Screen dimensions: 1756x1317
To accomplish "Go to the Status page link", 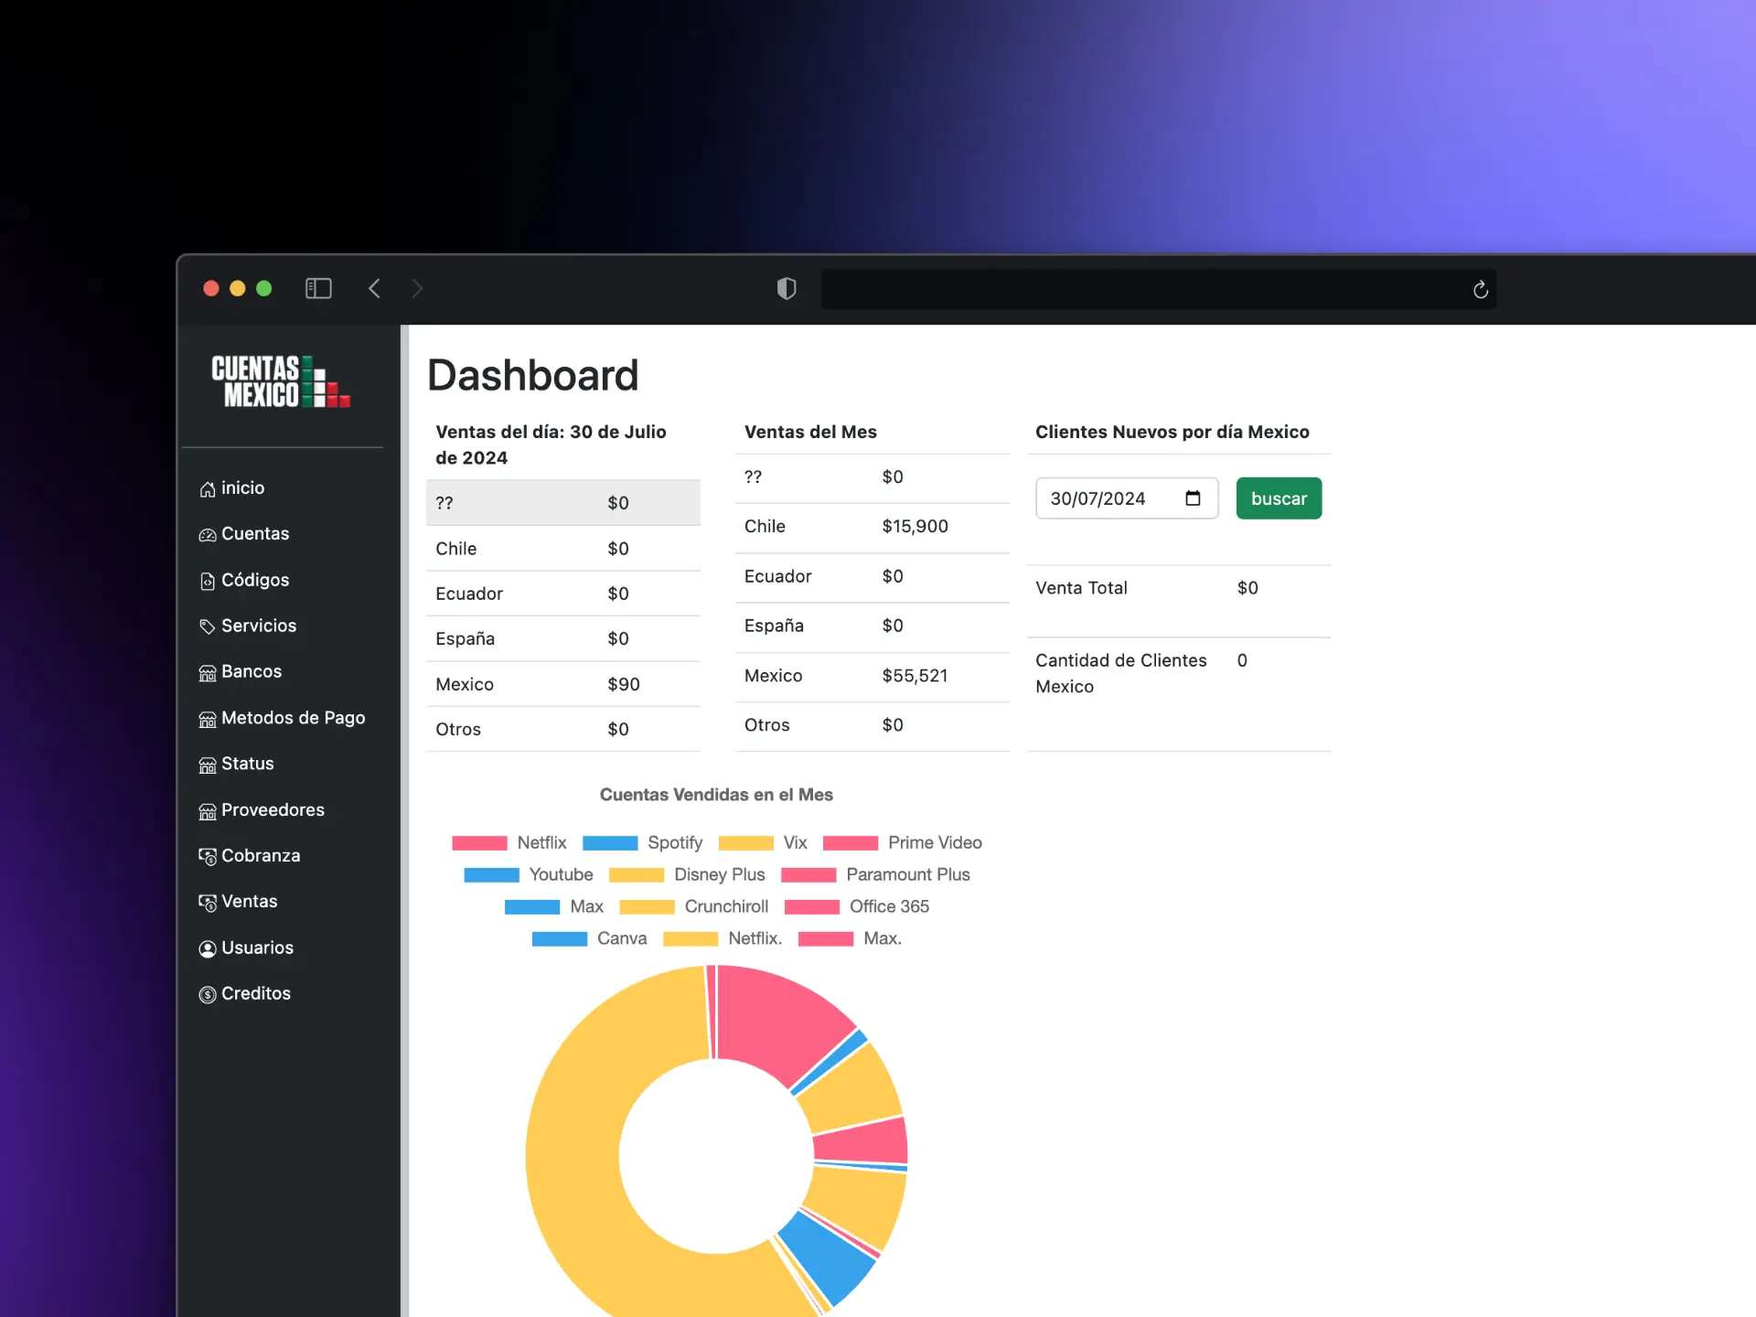I will click(236, 765).
